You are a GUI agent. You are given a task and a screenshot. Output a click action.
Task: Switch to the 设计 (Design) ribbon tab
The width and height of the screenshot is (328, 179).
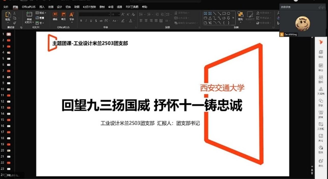(x=59, y=7)
